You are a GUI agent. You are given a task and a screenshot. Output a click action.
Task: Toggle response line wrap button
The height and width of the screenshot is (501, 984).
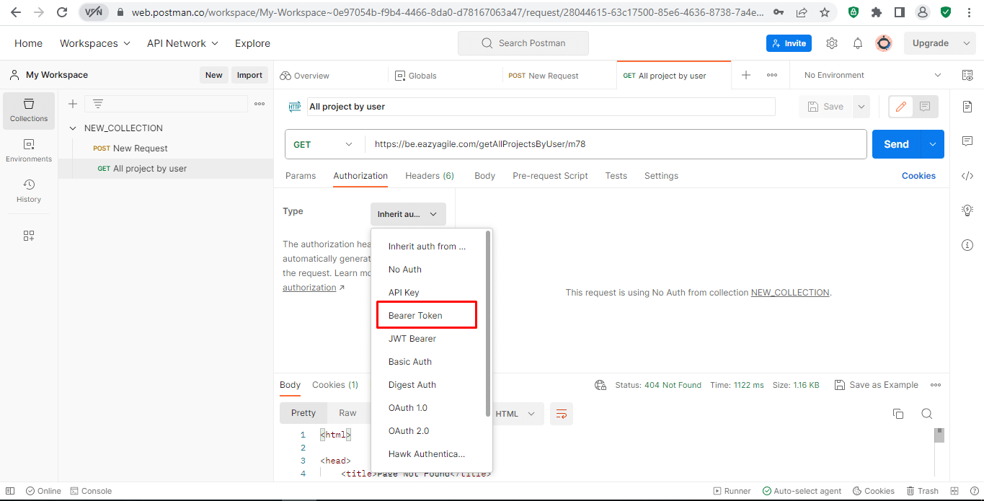(x=562, y=413)
